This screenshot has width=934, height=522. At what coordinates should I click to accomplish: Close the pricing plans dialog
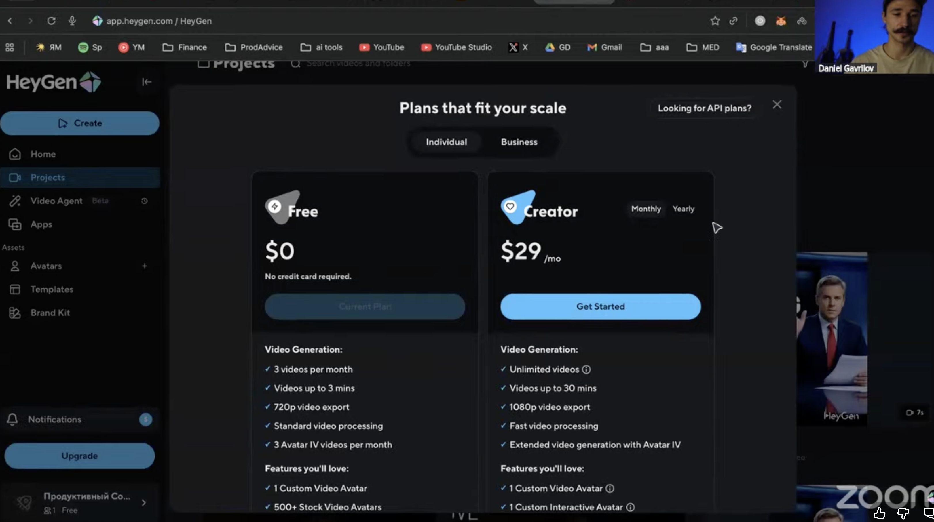[x=777, y=105]
